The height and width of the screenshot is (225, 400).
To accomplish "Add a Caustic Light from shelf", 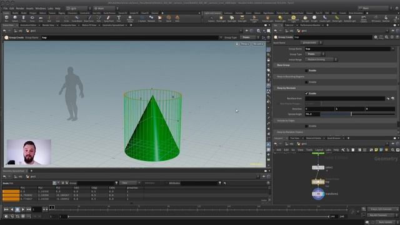I will (325, 18).
